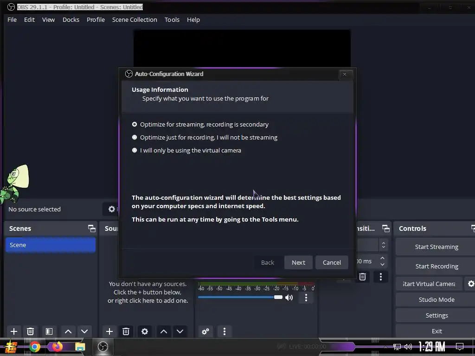This screenshot has width=475, height=356.
Task: Open Firefox from the taskbar
Action: [x=57, y=347]
